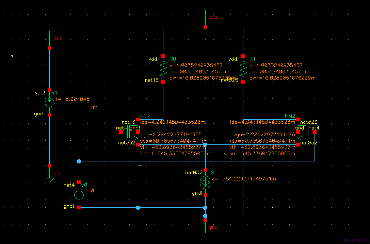Click the net4 label at NM0 gate

122,128
